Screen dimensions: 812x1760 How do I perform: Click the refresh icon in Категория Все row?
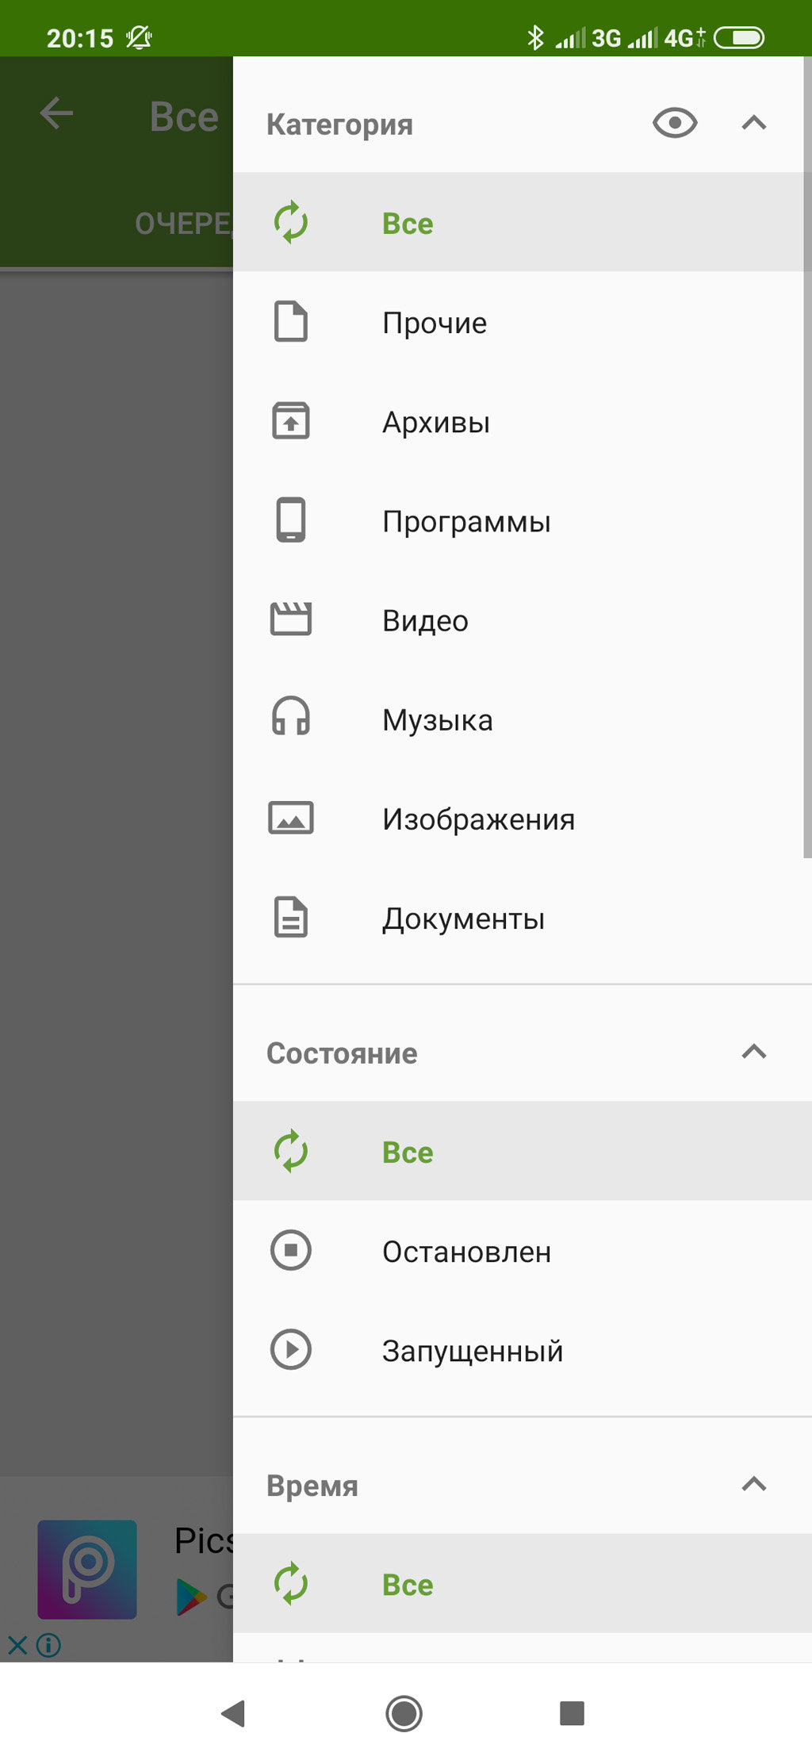pos(291,222)
